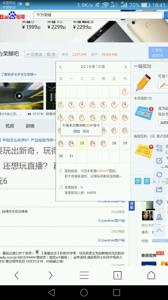
Task: Switch to the 群组 tab
Action: pyautogui.click(x=30, y=126)
